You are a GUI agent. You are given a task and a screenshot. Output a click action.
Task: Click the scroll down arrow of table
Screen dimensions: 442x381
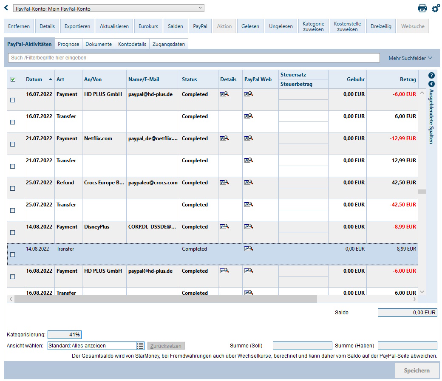(x=422, y=292)
